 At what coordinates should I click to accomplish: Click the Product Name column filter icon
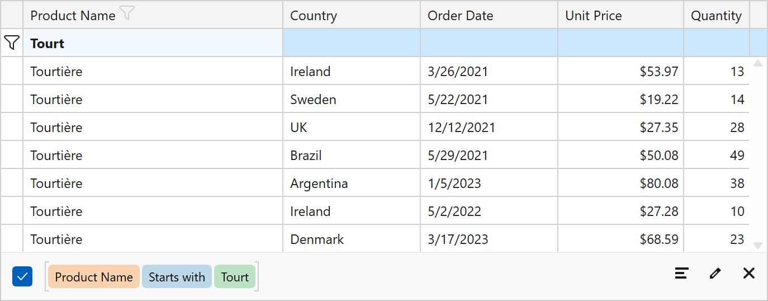[x=127, y=13]
